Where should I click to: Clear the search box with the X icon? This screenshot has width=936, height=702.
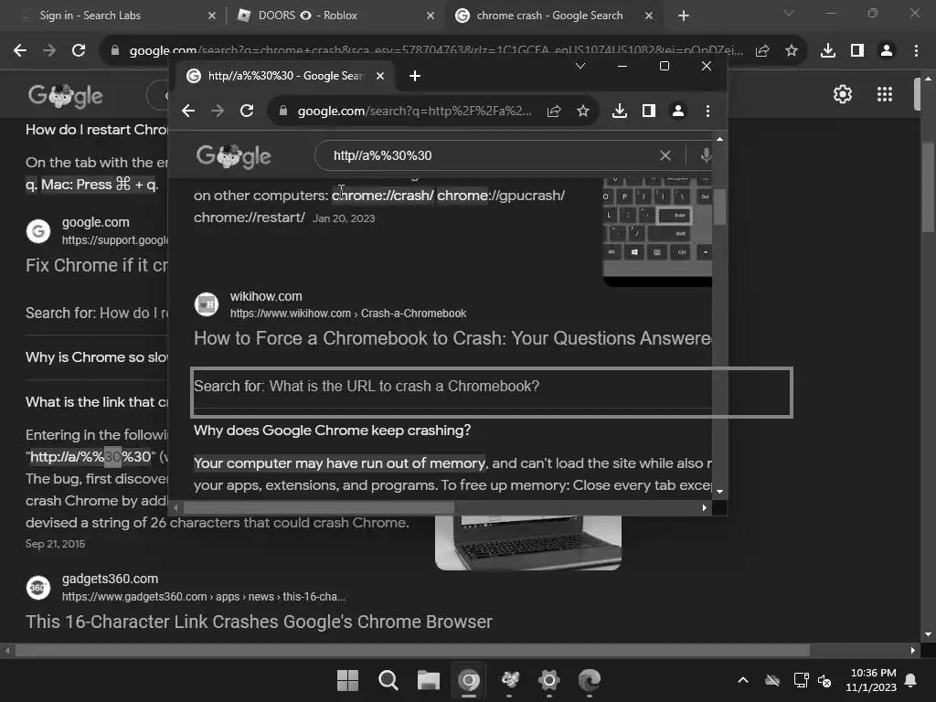(x=665, y=155)
